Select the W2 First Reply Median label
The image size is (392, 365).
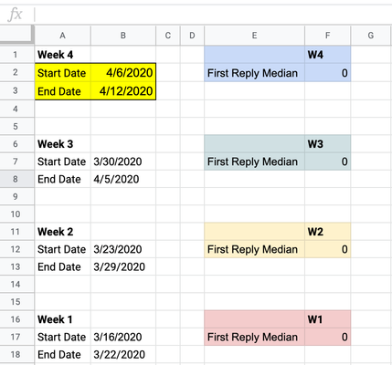pos(254,249)
